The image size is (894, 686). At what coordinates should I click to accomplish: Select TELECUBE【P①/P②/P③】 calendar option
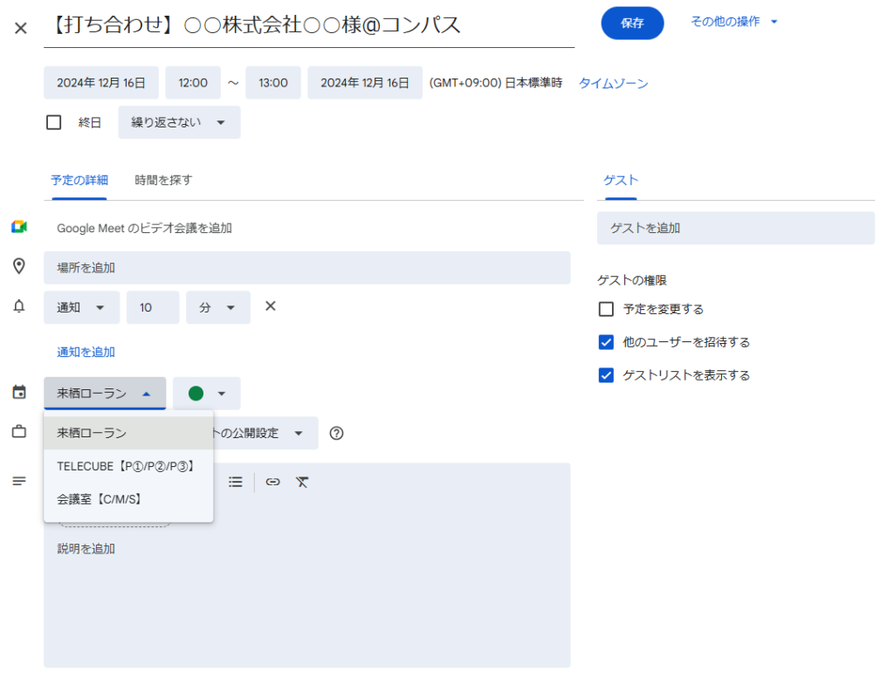126,466
